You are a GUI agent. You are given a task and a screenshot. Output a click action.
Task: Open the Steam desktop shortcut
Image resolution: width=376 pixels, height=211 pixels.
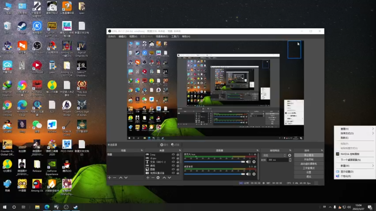[x=22, y=28]
